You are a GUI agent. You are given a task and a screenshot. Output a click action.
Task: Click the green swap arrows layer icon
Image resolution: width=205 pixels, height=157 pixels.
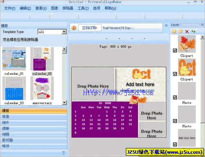pyautogui.click(x=193, y=31)
